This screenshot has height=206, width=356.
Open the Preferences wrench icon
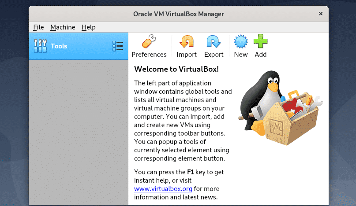(x=149, y=42)
